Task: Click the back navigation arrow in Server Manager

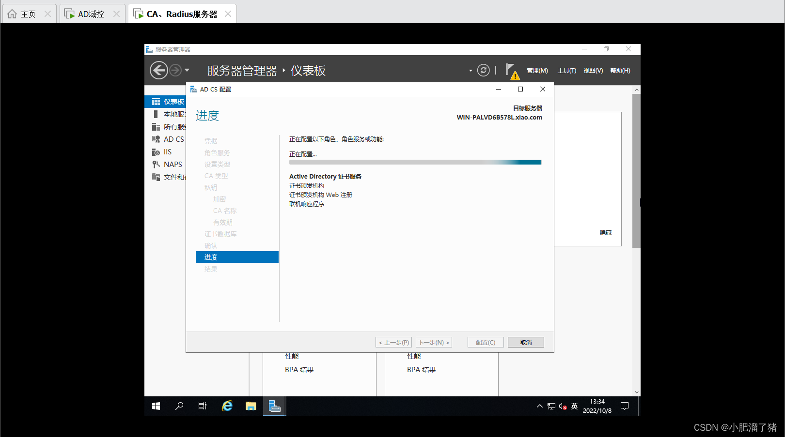Action: [x=159, y=70]
